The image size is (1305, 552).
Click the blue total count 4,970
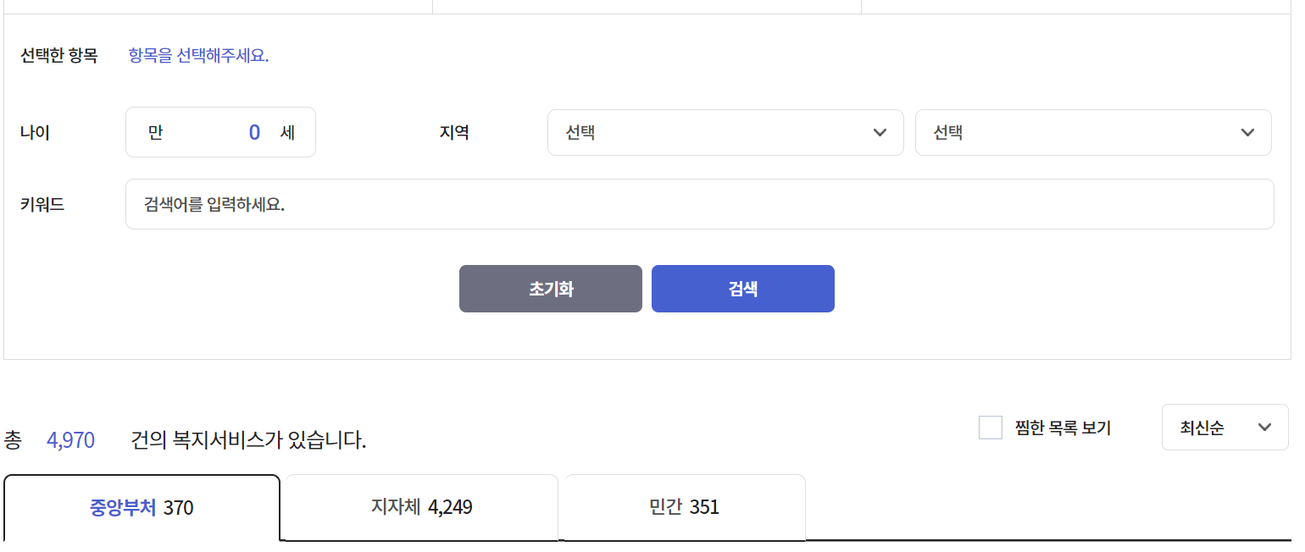[70, 439]
